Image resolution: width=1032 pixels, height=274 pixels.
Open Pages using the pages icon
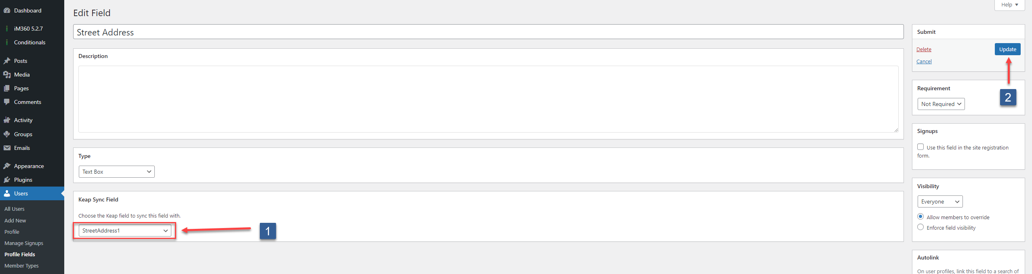(7, 88)
